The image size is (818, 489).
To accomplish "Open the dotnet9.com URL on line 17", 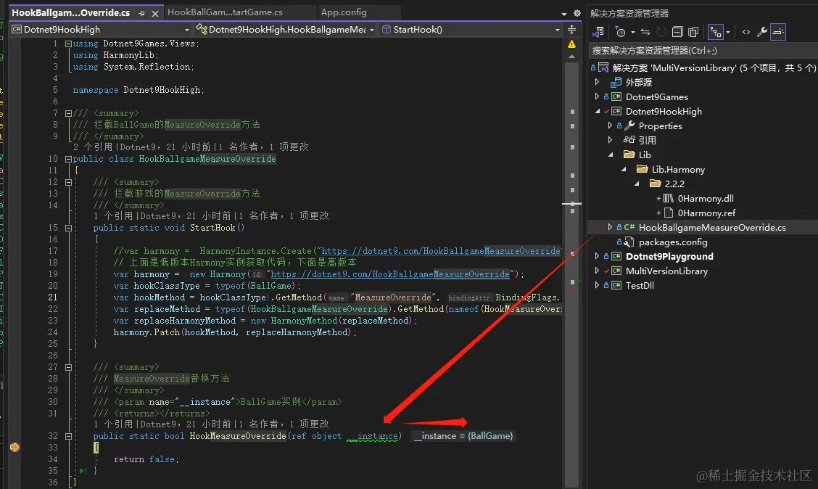I will point(441,251).
